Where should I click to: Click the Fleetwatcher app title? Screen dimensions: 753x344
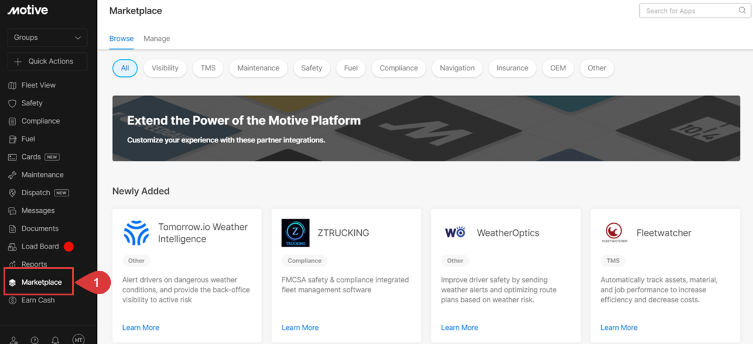click(664, 233)
